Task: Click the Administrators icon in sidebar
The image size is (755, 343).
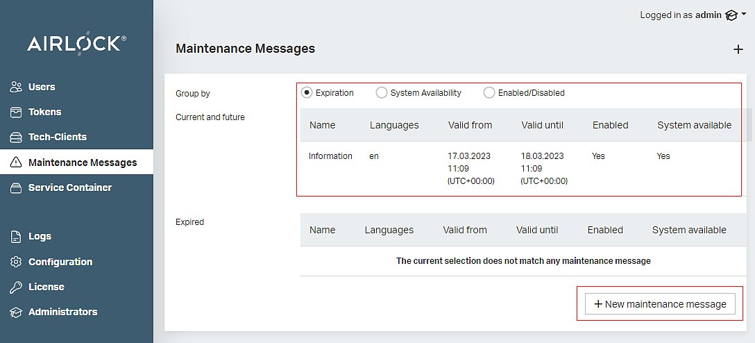Action: (16, 312)
